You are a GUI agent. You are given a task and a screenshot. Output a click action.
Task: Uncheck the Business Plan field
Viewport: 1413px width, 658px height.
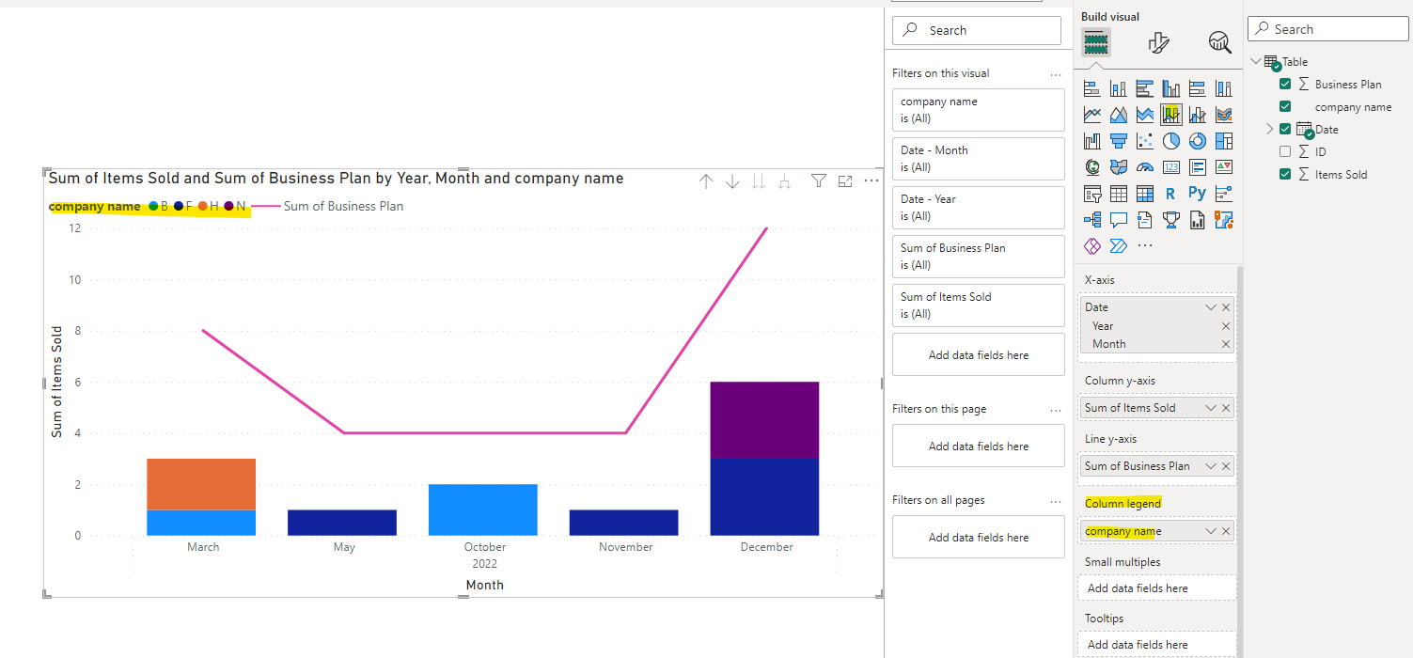1285,84
